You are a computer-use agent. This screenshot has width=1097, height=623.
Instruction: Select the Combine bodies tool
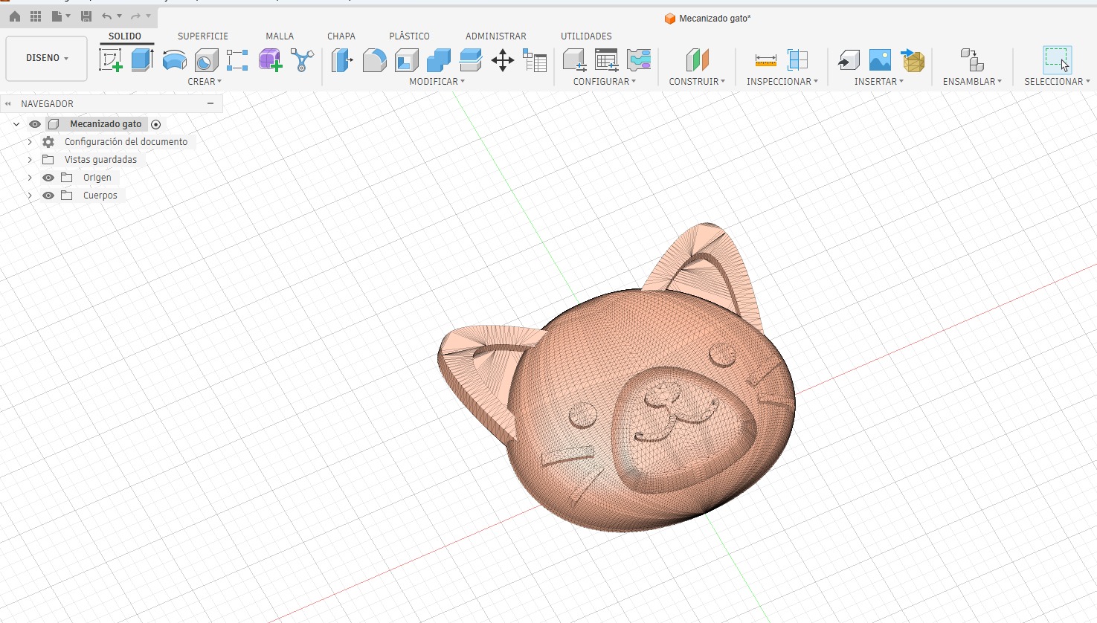(x=439, y=60)
